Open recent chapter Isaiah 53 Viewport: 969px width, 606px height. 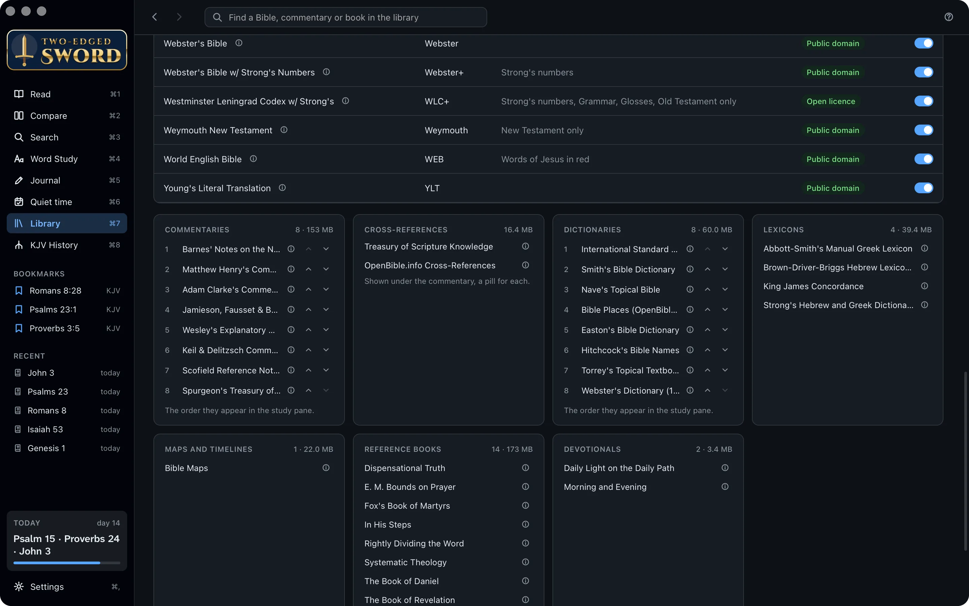pos(67,429)
